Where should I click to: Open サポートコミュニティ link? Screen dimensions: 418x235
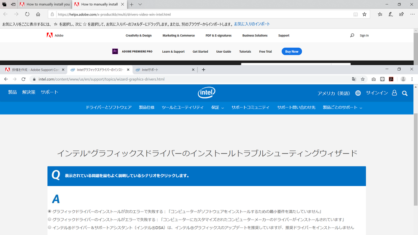point(250,107)
